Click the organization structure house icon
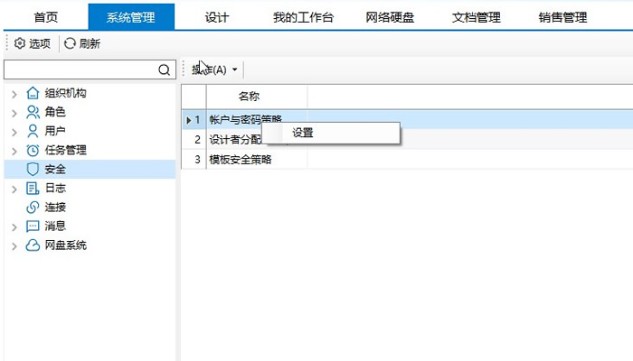The image size is (633, 361). tap(33, 93)
